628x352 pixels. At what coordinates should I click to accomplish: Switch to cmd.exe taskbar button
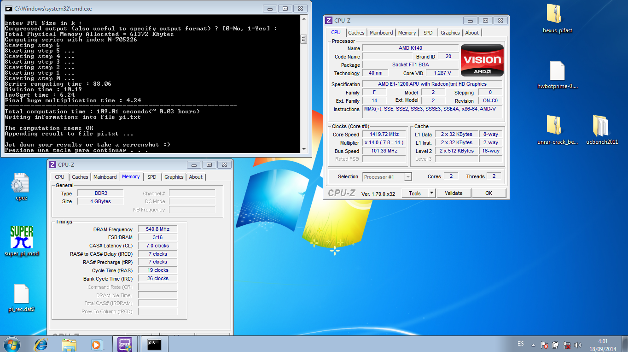[154, 344]
